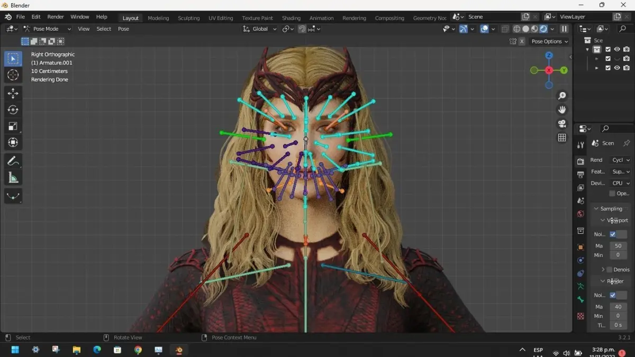635x357 pixels.
Task: Click the Y axis on navigation gizmo
Action: [x=564, y=70]
